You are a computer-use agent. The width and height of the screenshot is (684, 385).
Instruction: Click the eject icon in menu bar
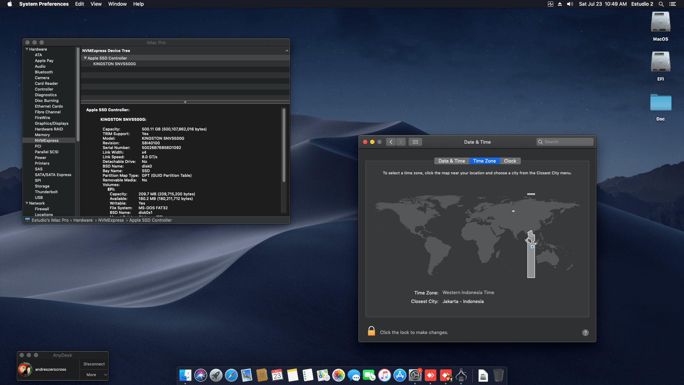(x=560, y=4)
